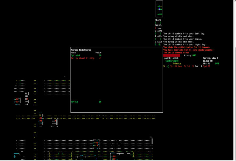236x161 pixels.
Task: Click the 'Int 5' stat
Action: coord(190,66)
